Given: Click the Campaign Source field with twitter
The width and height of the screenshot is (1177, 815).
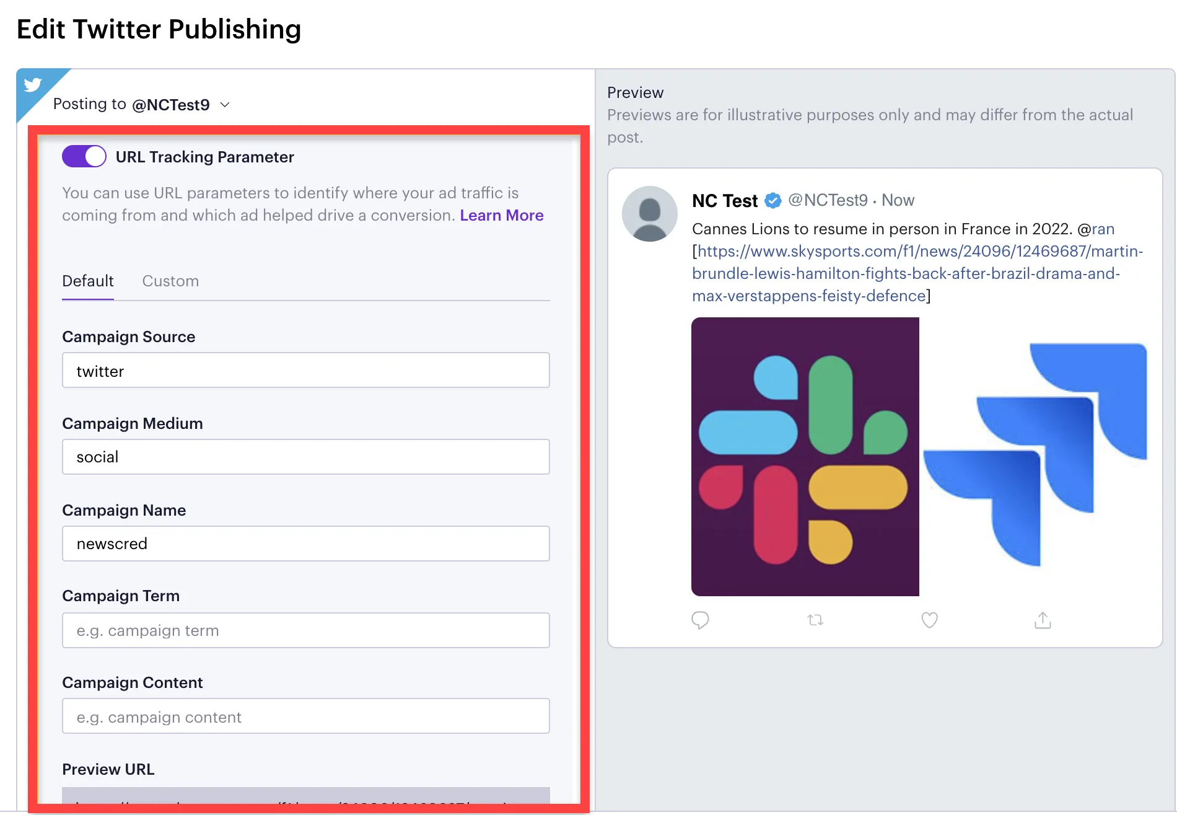Looking at the screenshot, I should click(x=306, y=370).
